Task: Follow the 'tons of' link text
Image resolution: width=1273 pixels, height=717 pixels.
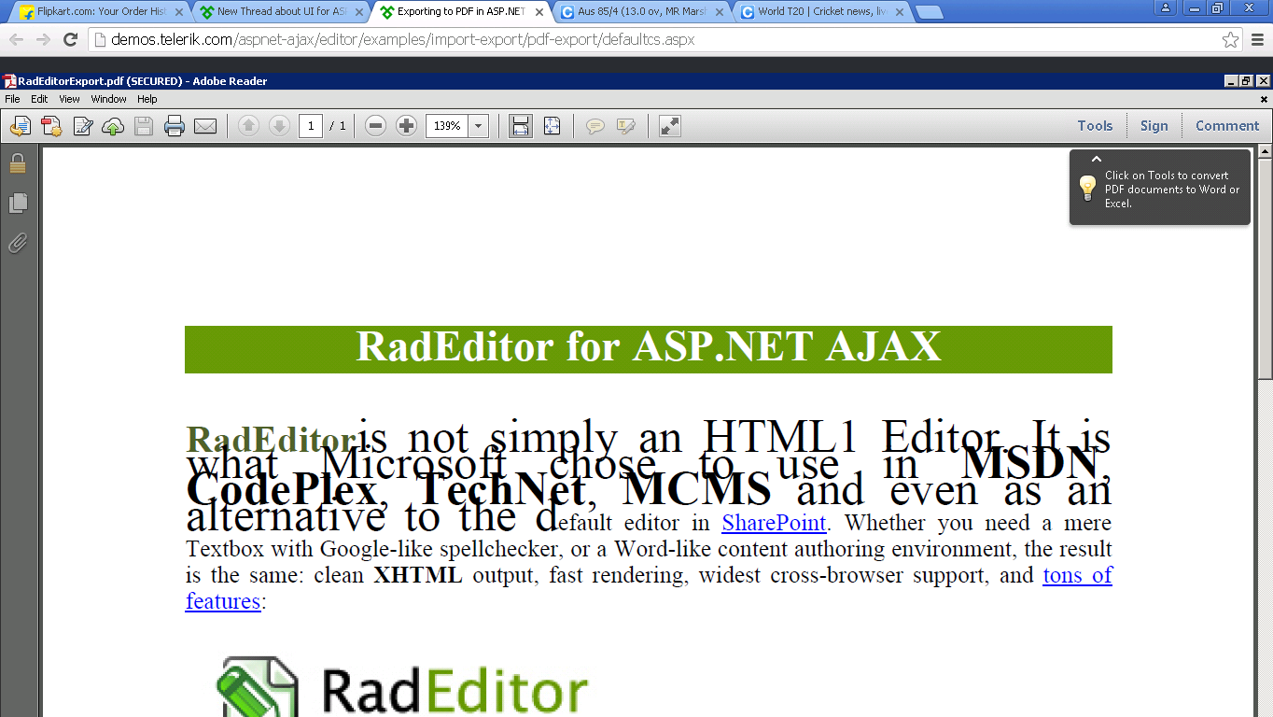Action: click(1077, 575)
